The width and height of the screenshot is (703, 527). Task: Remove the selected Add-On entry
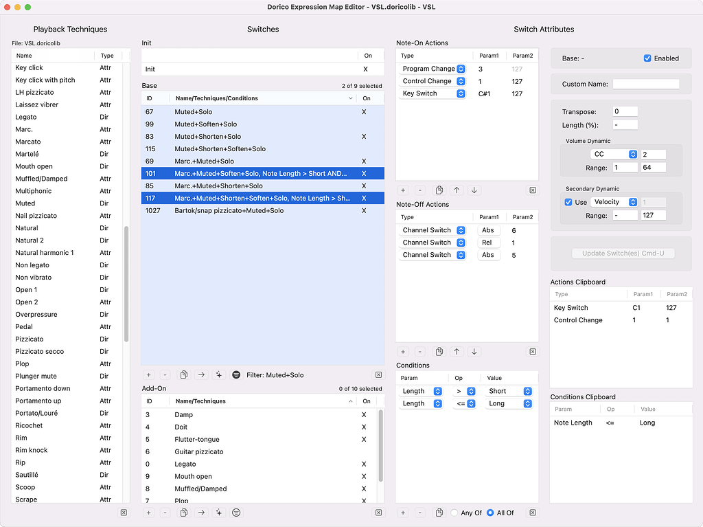point(166,512)
